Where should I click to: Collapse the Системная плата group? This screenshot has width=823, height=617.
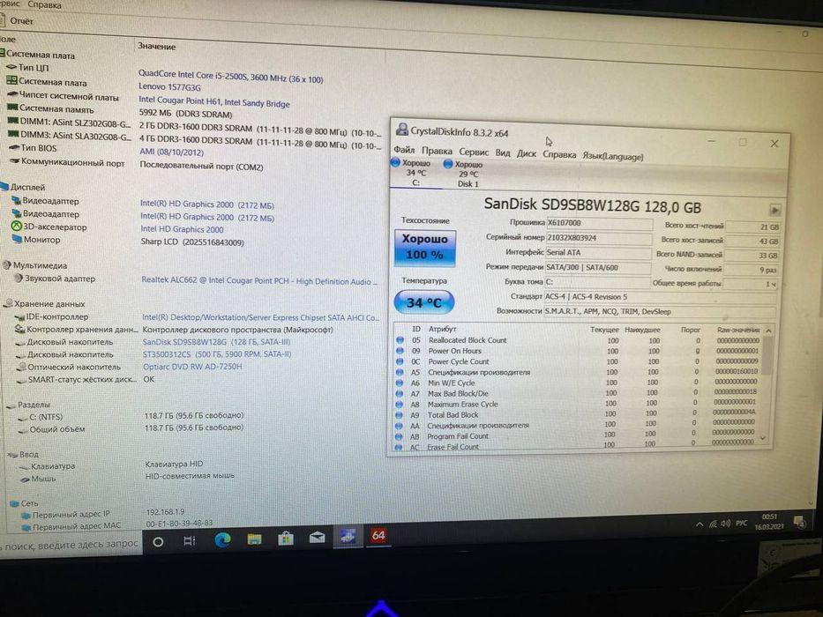[x=2, y=53]
